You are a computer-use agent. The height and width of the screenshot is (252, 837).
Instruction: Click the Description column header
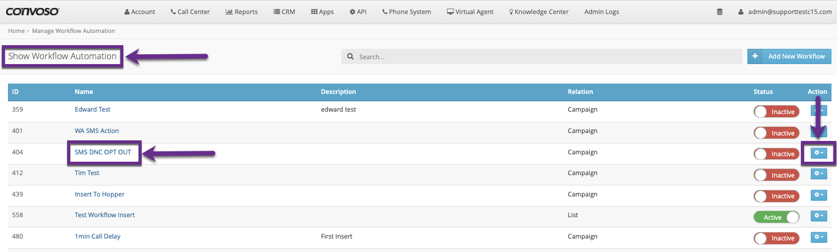(338, 92)
